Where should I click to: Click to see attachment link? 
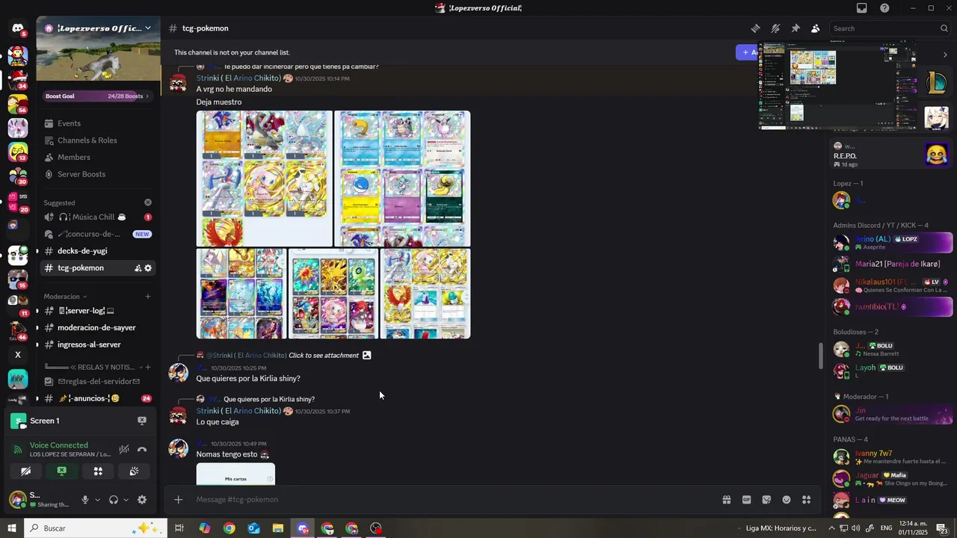[x=323, y=356]
